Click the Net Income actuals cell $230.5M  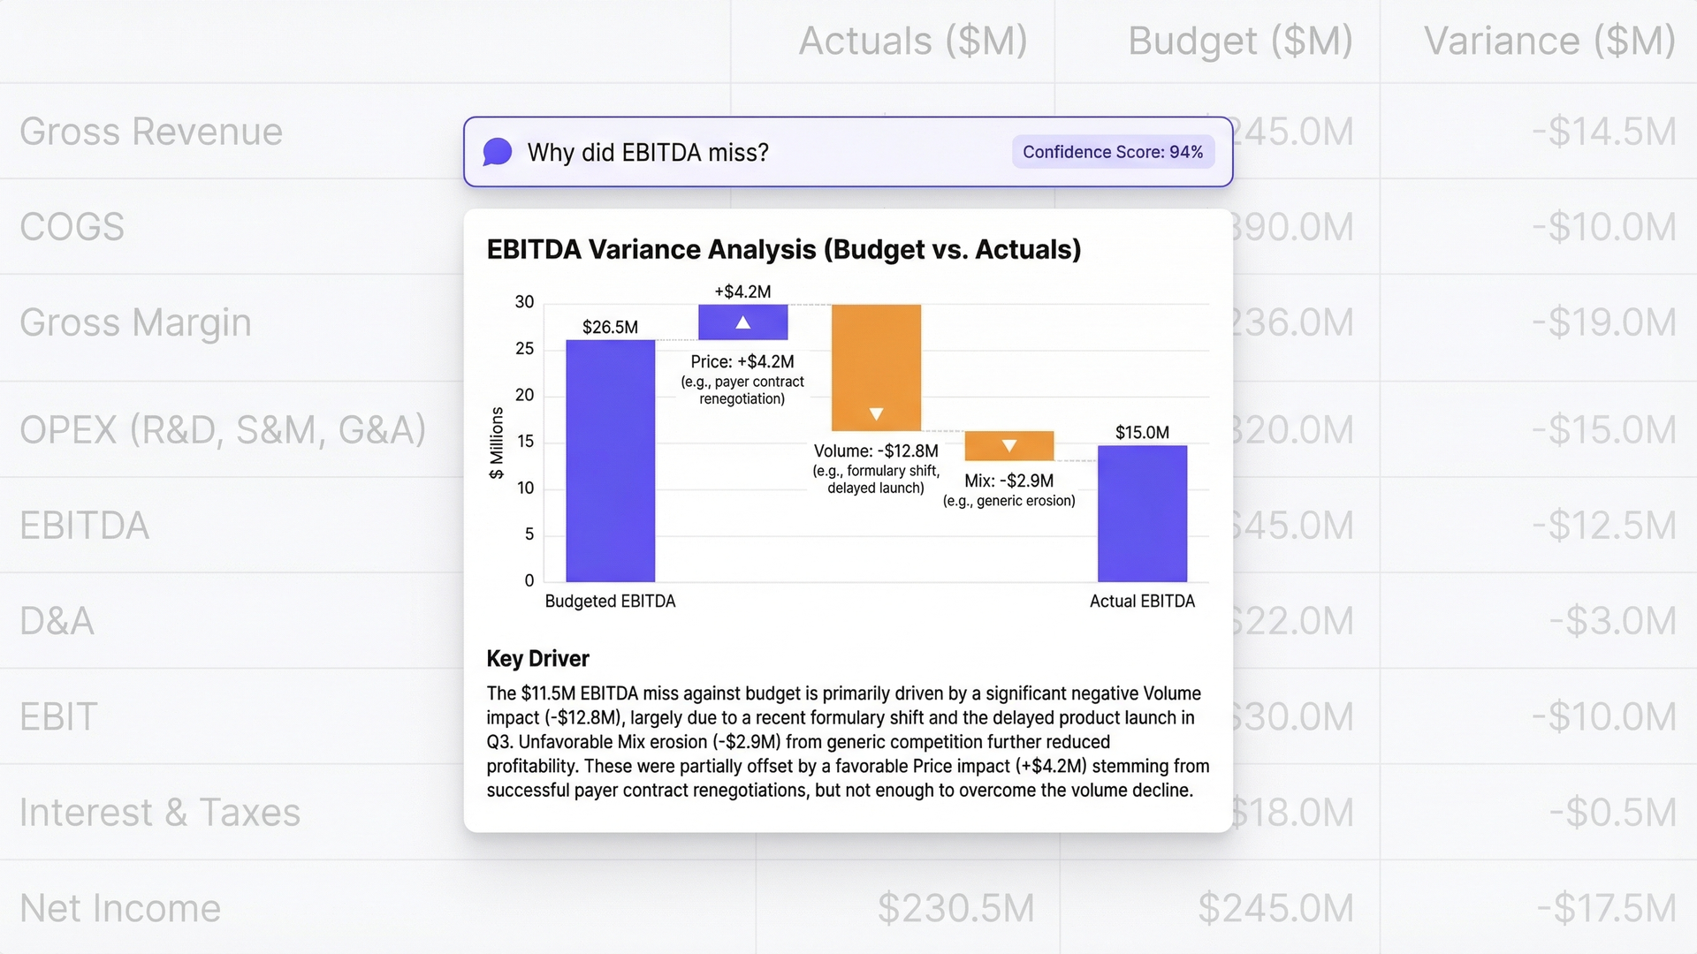click(x=955, y=908)
